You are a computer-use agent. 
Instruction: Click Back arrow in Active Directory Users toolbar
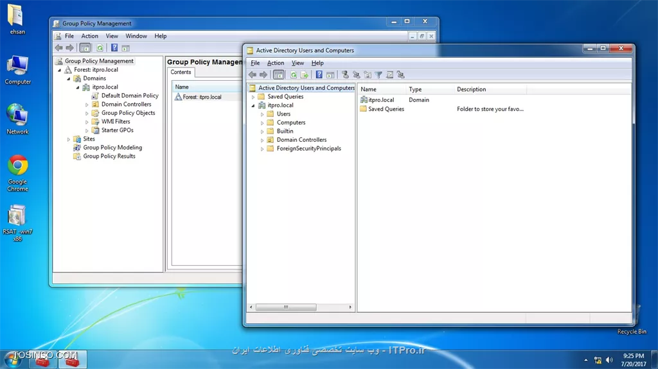click(252, 74)
